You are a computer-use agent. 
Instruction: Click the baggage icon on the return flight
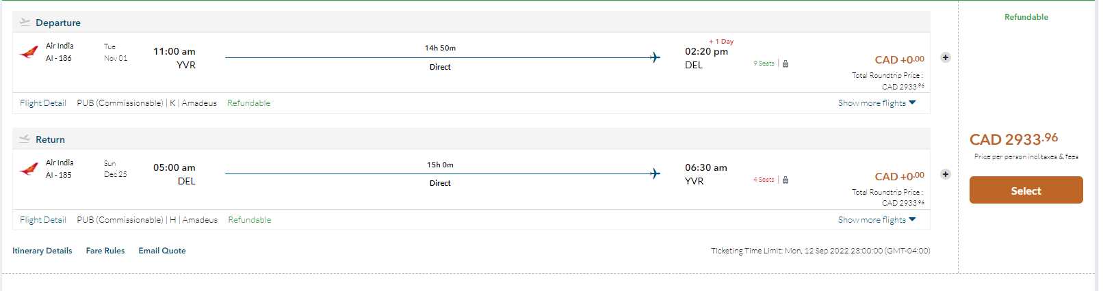786,180
